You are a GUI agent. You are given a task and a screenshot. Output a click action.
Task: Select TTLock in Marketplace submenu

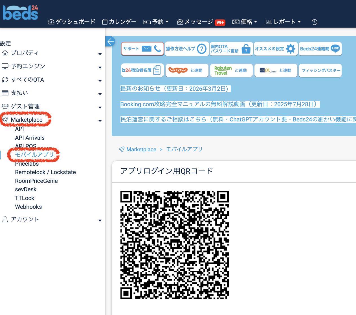tap(25, 198)
